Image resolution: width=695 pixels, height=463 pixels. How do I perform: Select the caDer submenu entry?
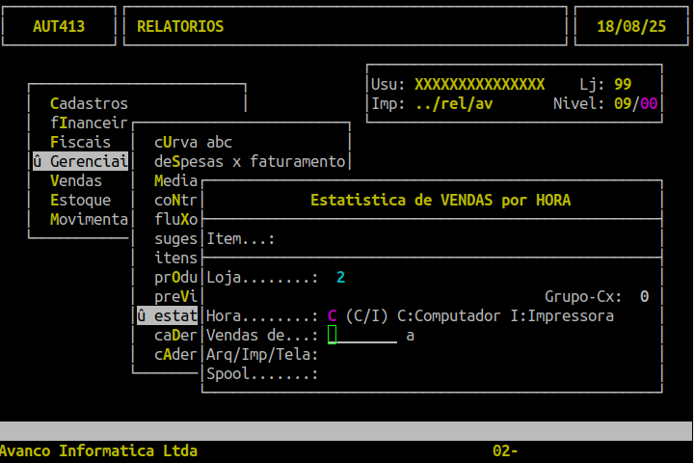click(x=175, y=336)
